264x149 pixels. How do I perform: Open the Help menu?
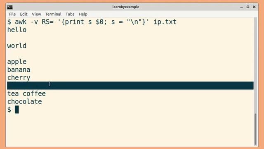[83, 14]
